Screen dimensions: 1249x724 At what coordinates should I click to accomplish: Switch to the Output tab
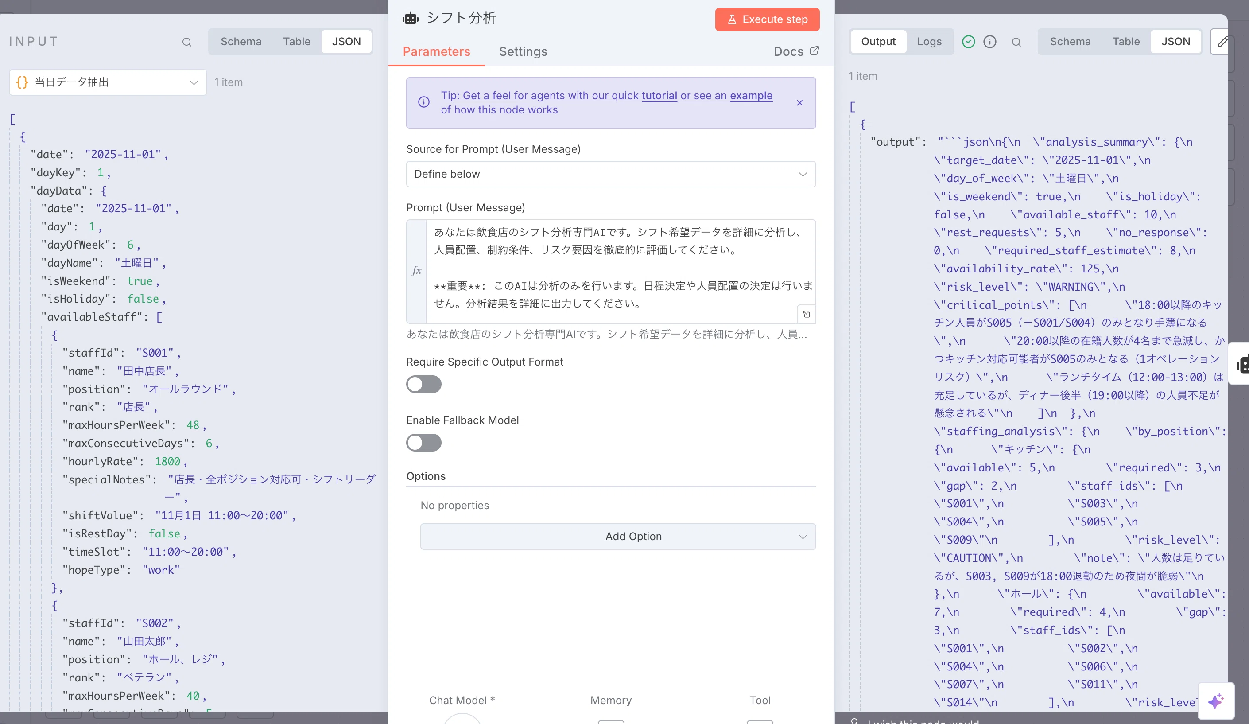click(878, 42)
